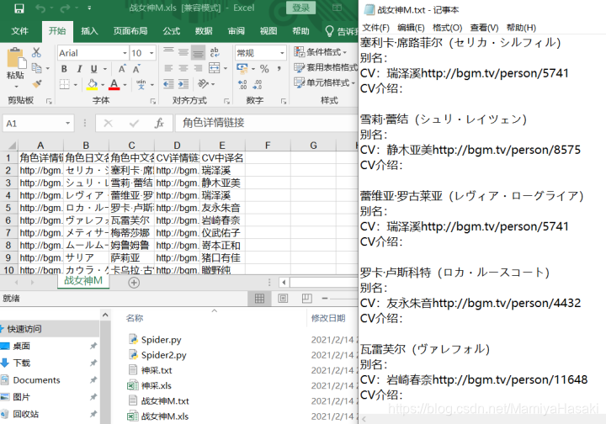Add a new sheet with plus button
This screenshot has width=606, height=424.
134,283
